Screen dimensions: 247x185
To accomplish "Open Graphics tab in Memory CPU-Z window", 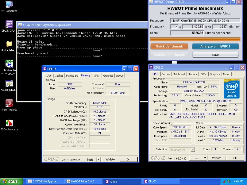I will pos(108,76).
